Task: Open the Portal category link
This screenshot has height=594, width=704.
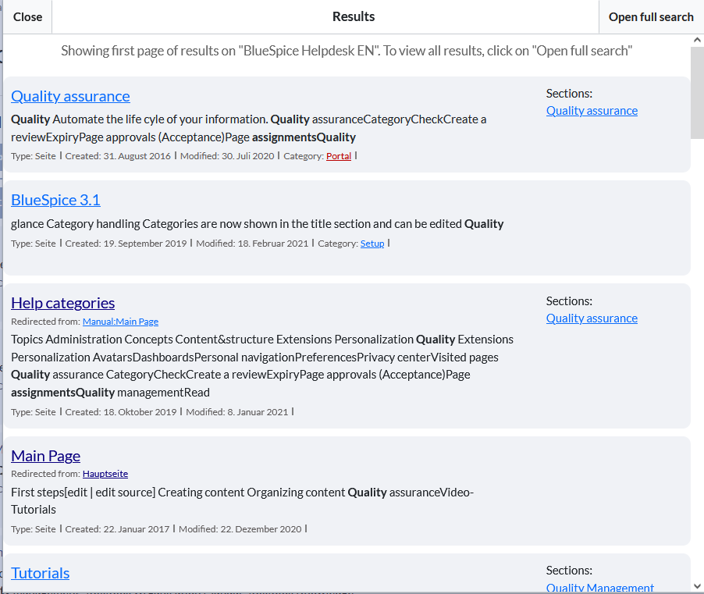Action: (338, 156)
